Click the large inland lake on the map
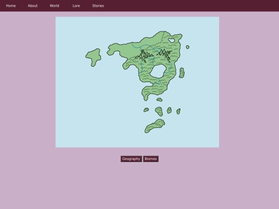The width and height of the screenshot is (279, 209). 159,71
